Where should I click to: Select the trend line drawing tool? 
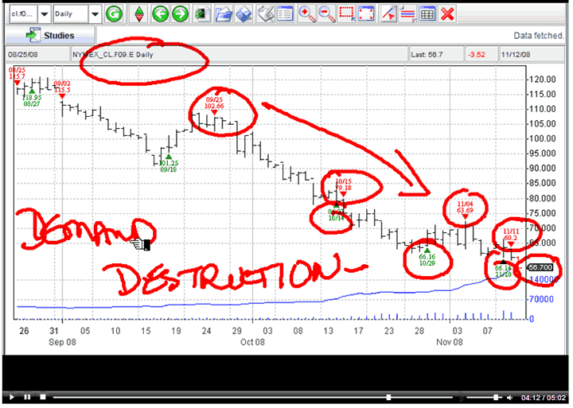(388, 14)
